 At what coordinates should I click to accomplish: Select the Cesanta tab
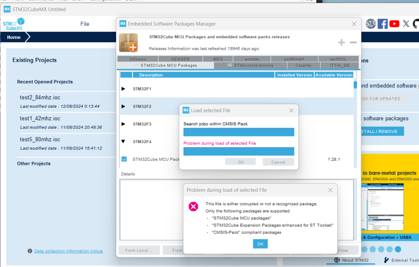(303, 65)
